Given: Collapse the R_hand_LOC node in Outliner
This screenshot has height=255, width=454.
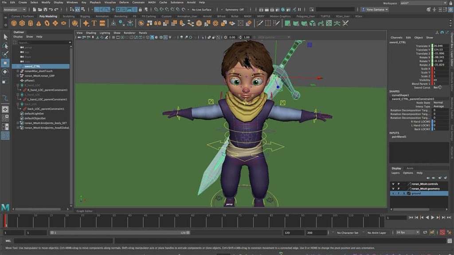Looking at the screenshot, I should click(18, 85).
